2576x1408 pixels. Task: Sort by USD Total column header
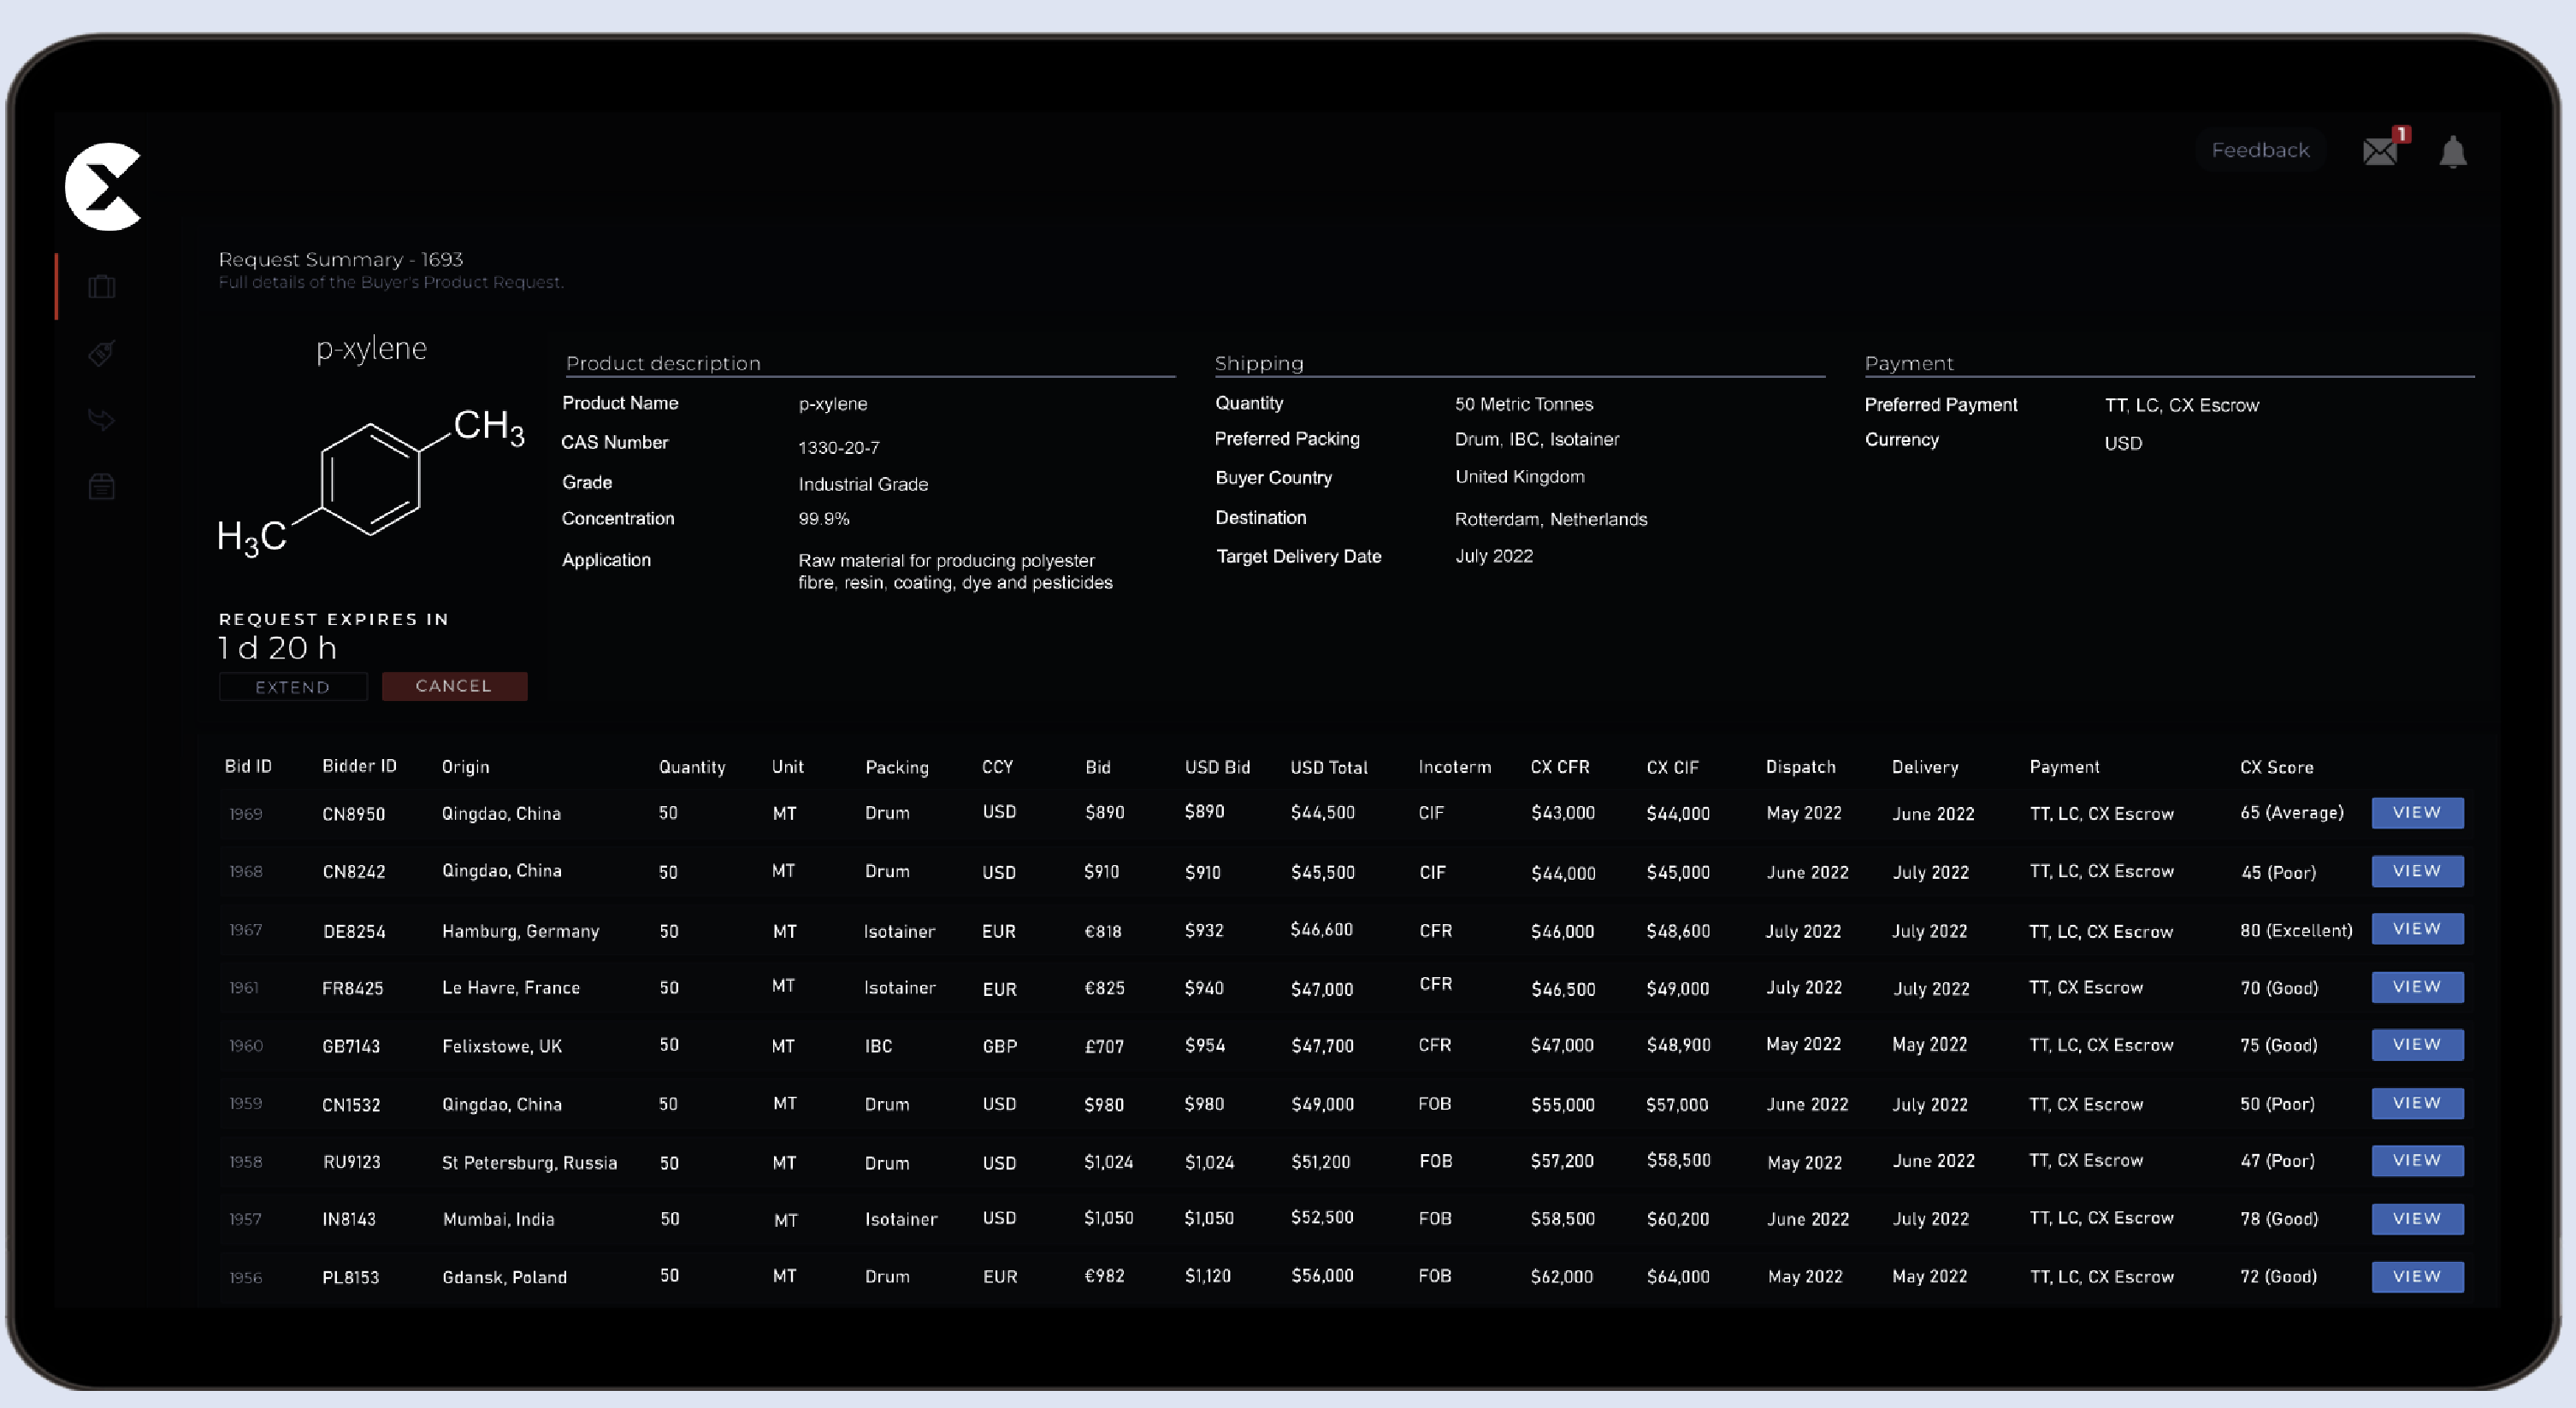point(1328,768)
